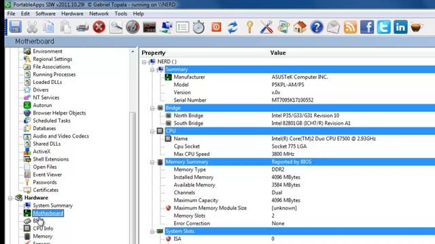Open the Tools menu

(121, 14)
